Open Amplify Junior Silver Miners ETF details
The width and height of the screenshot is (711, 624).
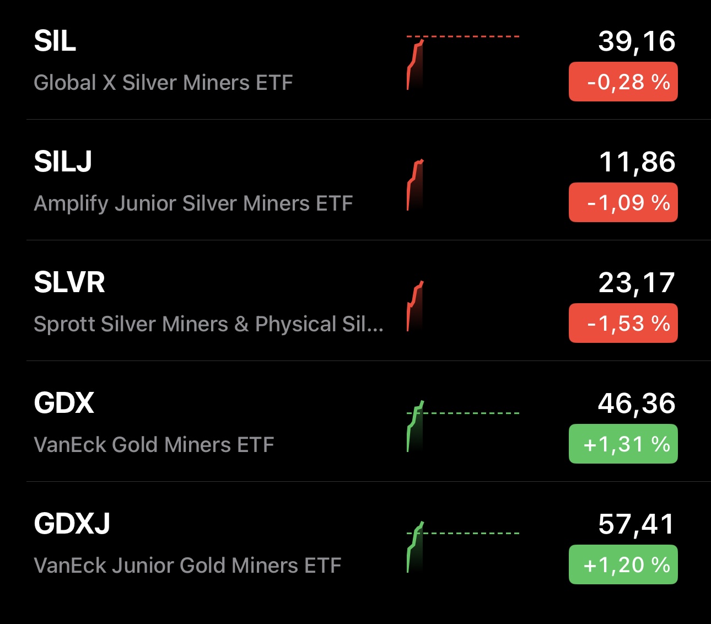[x=193, y=203]
